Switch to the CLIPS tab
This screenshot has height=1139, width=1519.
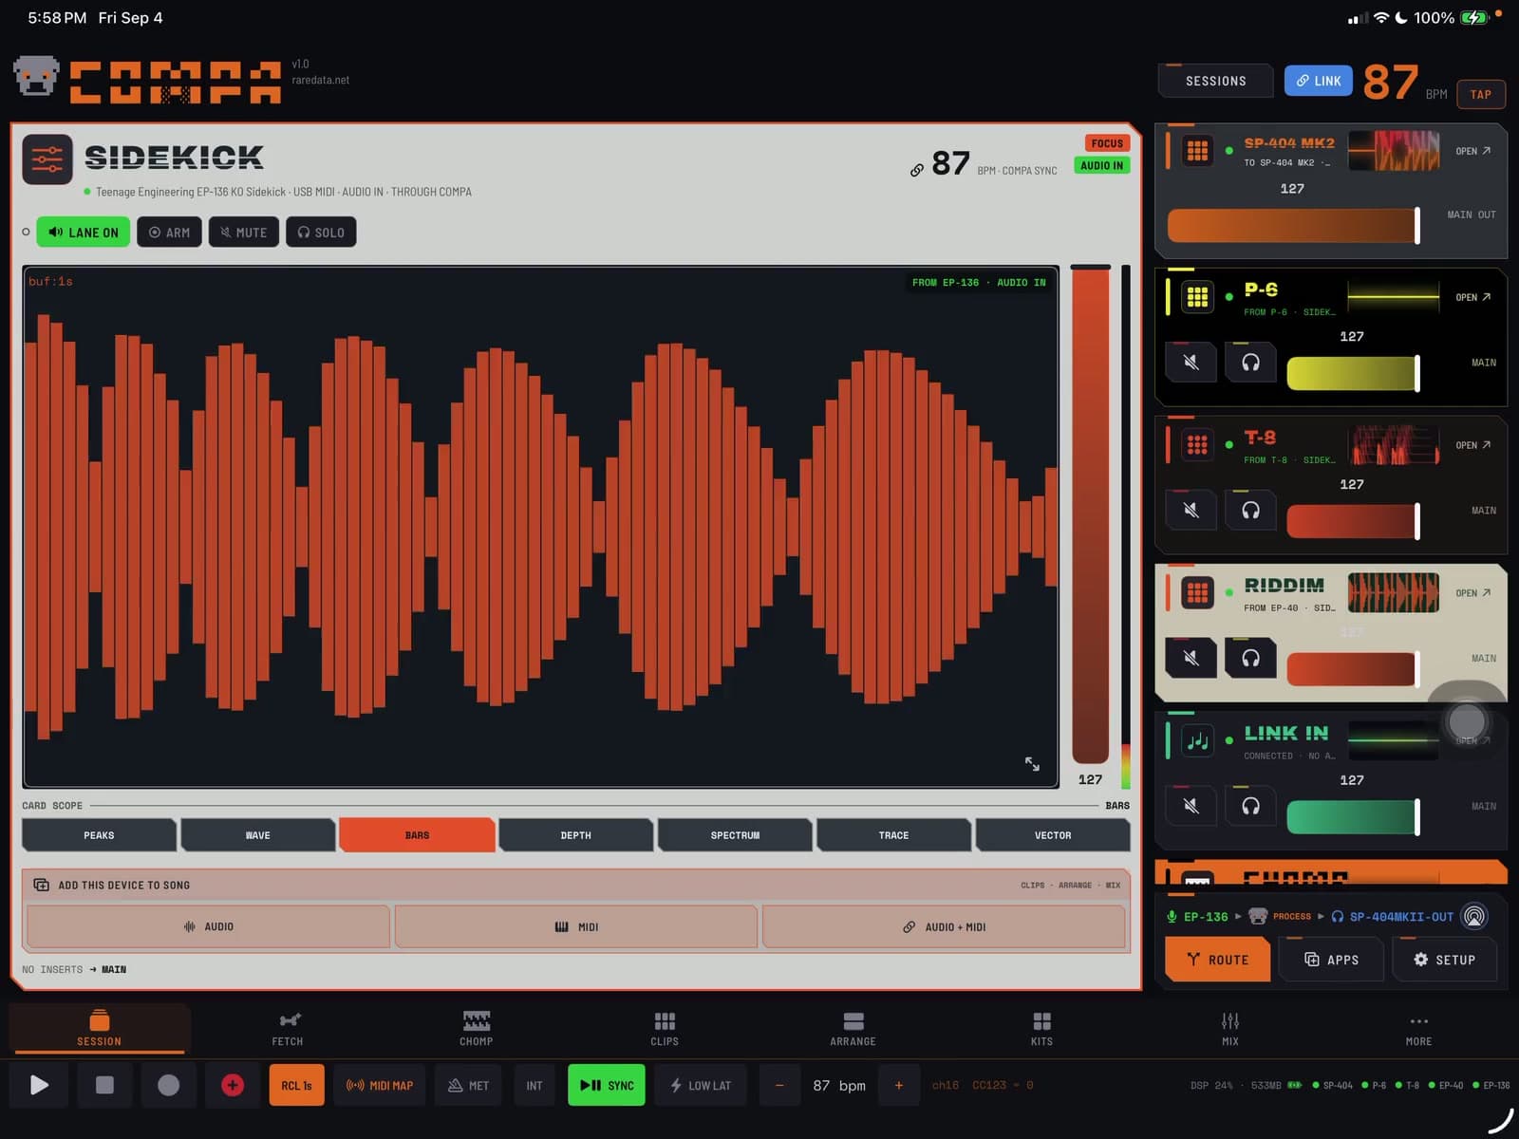pyautogui.click(x=665, y=1029)
